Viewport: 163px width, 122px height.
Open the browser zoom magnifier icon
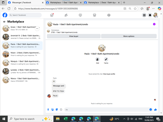click(130, 8)
